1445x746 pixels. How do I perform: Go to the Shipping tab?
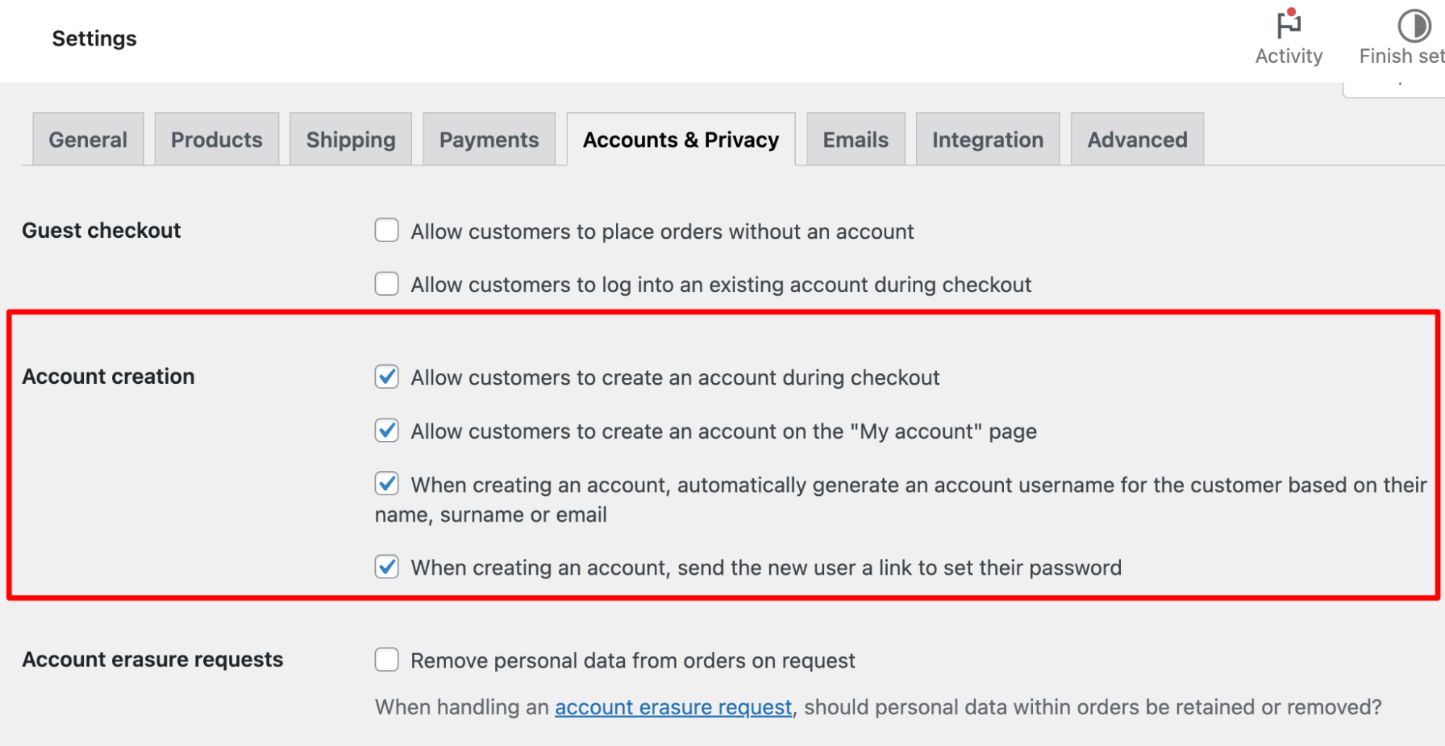(351, 140)
